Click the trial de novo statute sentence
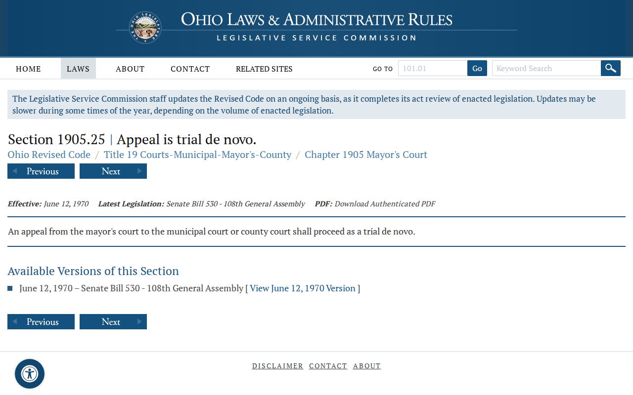The image size is (633, 395). click(212, 231)
